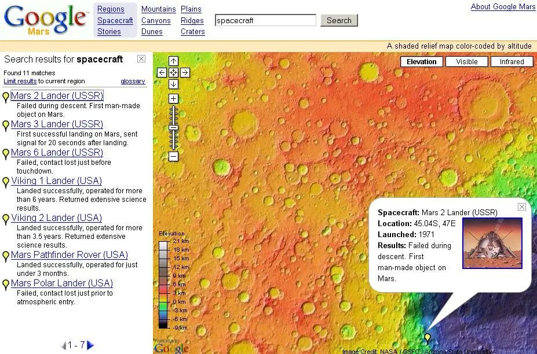Image resolution: width=537 pixels, height=354 pixels.
Task: Open the Mars Polar Lander (USA) result
Action: point(62,283)
